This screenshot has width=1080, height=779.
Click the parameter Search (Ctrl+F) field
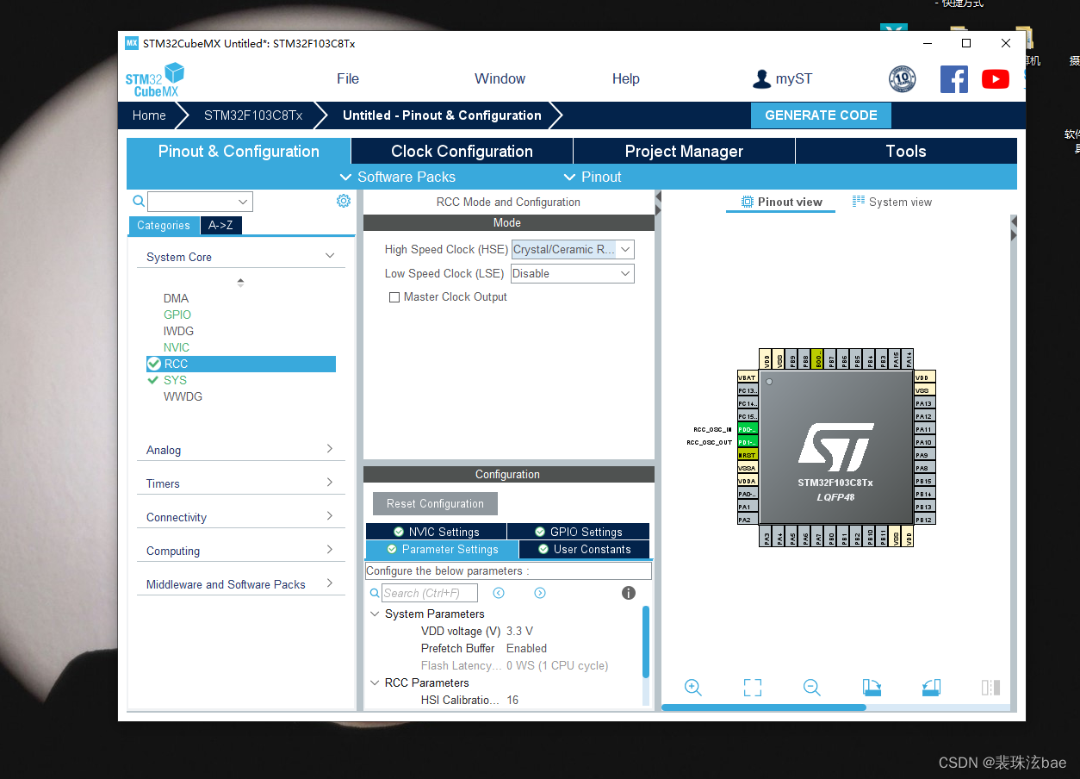pyautogui.click(x=429, y=593)
